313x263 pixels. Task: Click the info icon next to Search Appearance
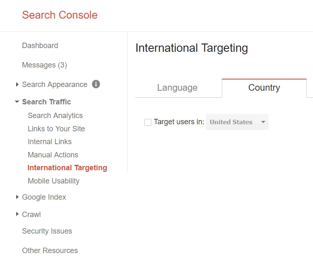(x=96, y=84)
